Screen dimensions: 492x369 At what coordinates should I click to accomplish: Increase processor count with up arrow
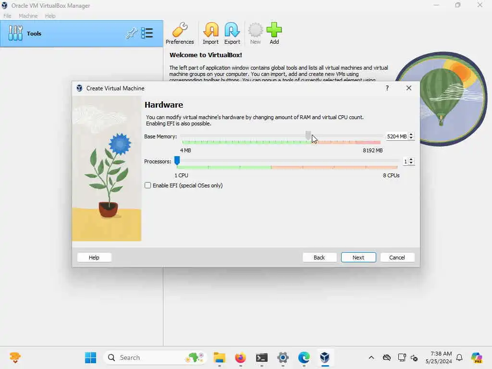click(x=411, y=160)
